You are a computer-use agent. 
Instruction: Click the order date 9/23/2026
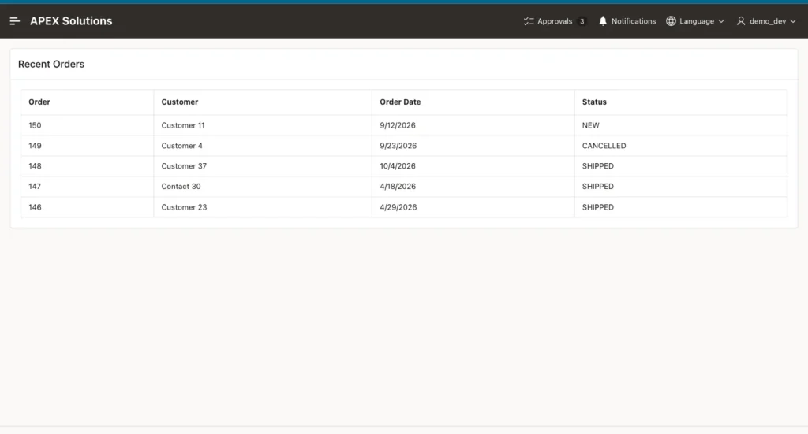pos(398,146)
